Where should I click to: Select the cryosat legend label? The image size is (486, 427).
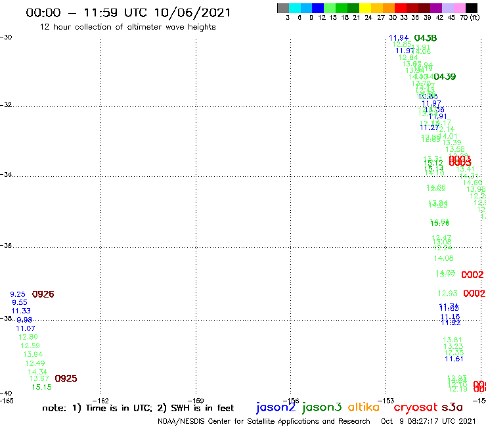(x=416, y=407)
